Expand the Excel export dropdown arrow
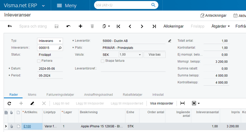This screenshot has height=132, width=246. tap(198, 103)
